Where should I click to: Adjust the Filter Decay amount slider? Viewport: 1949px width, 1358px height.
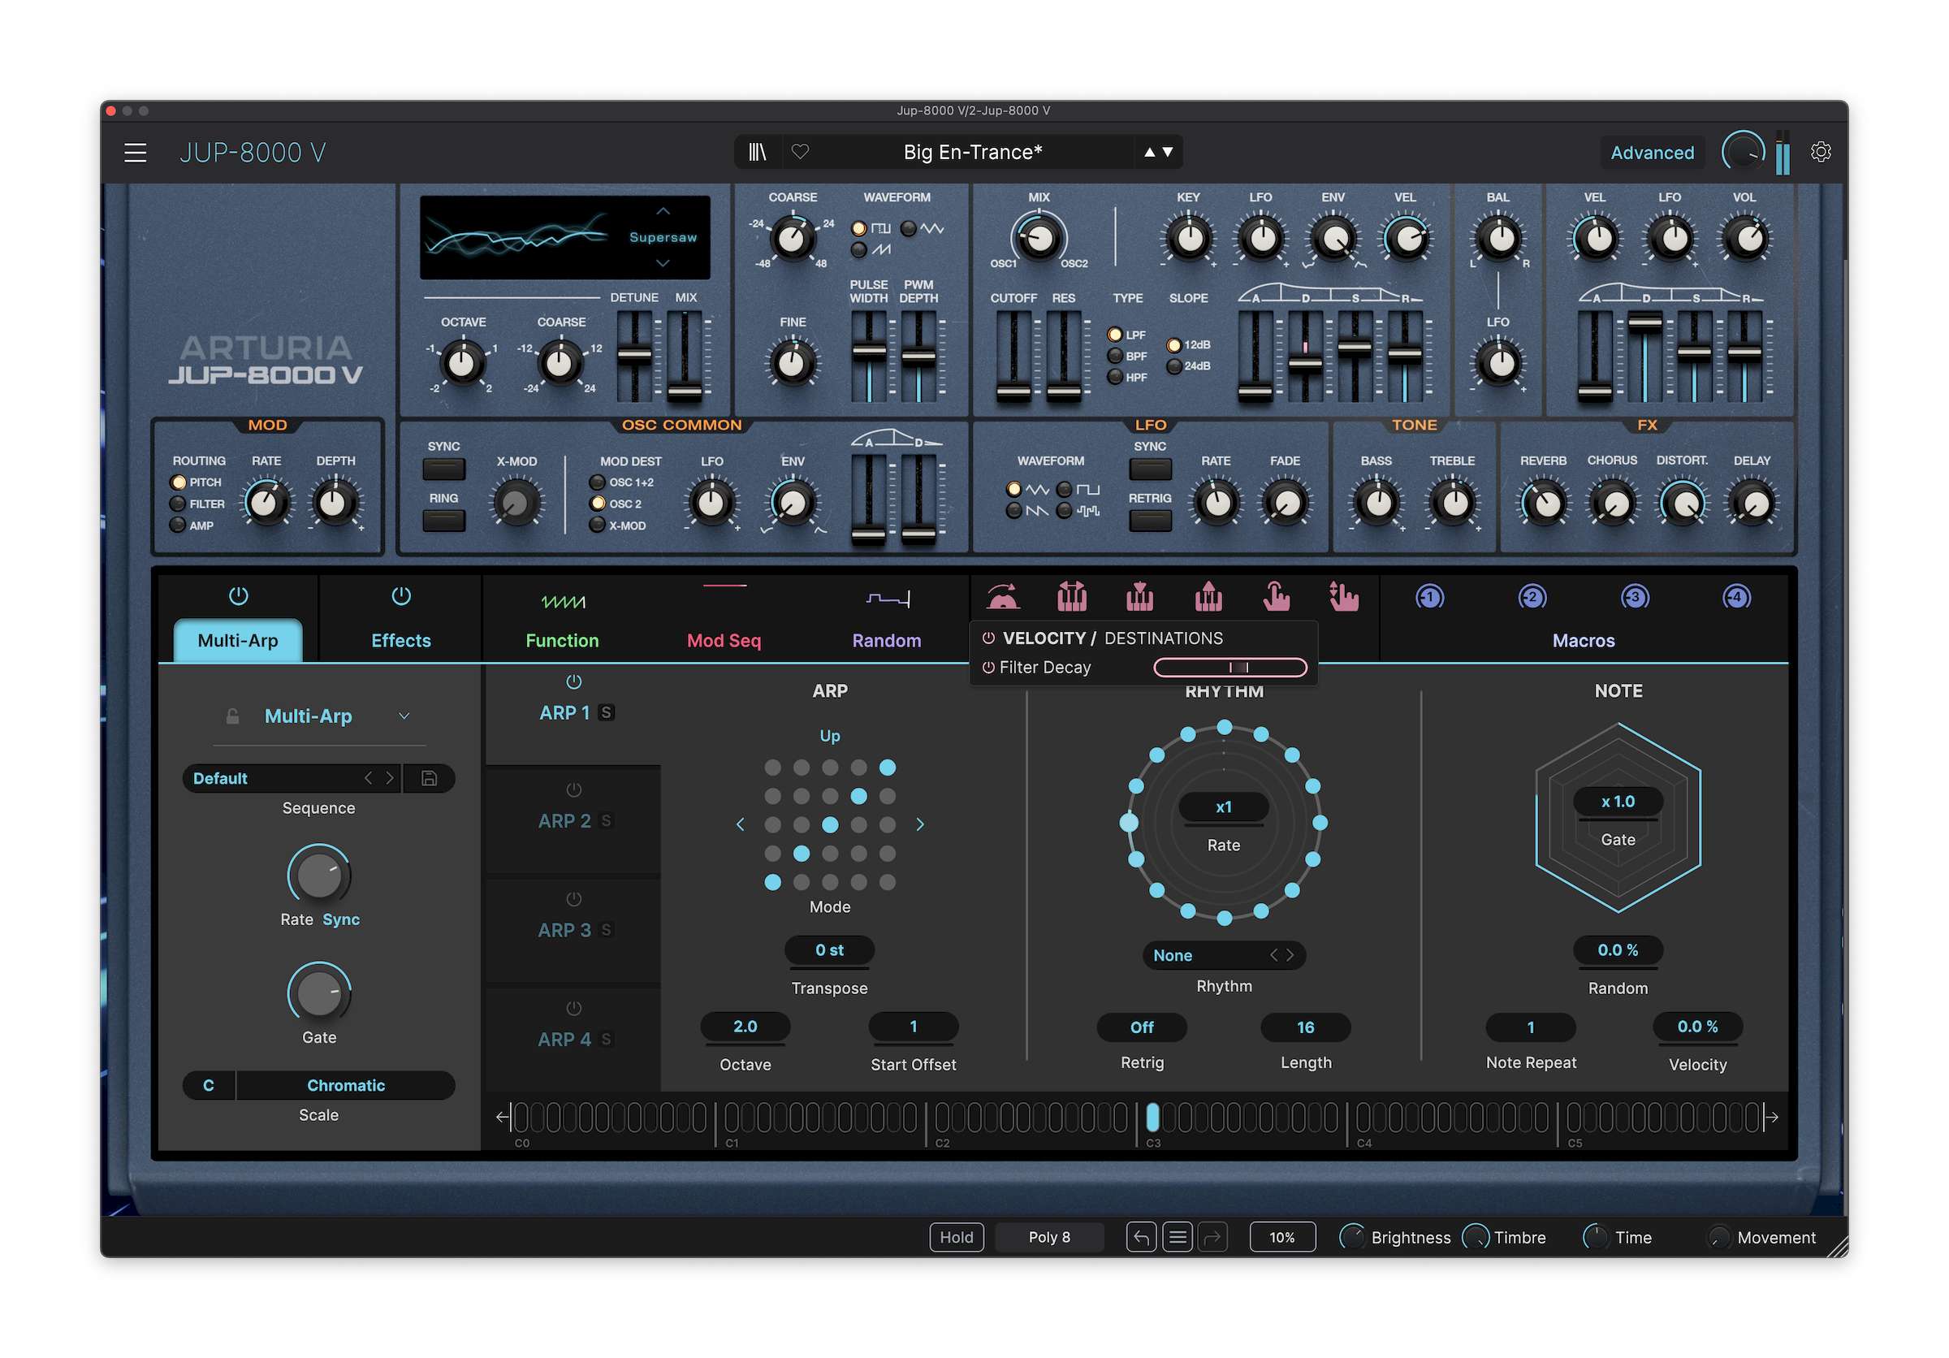click(1229, 668)
